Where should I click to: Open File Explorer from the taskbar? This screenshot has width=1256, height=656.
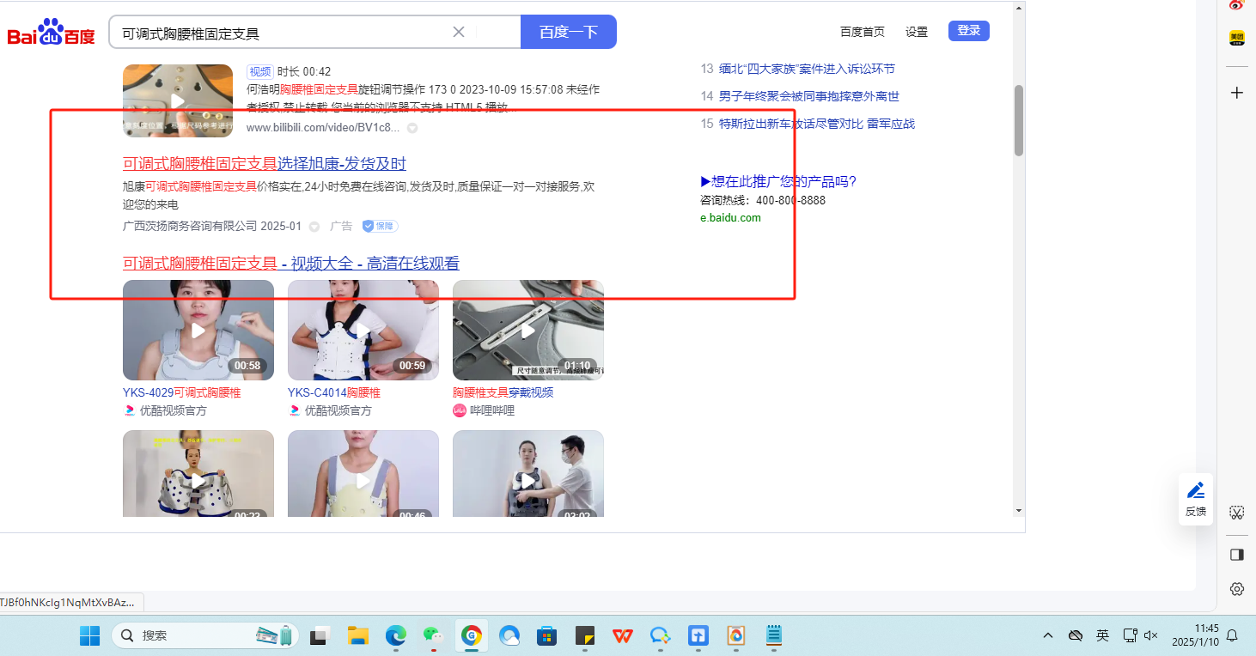(357, 636)
